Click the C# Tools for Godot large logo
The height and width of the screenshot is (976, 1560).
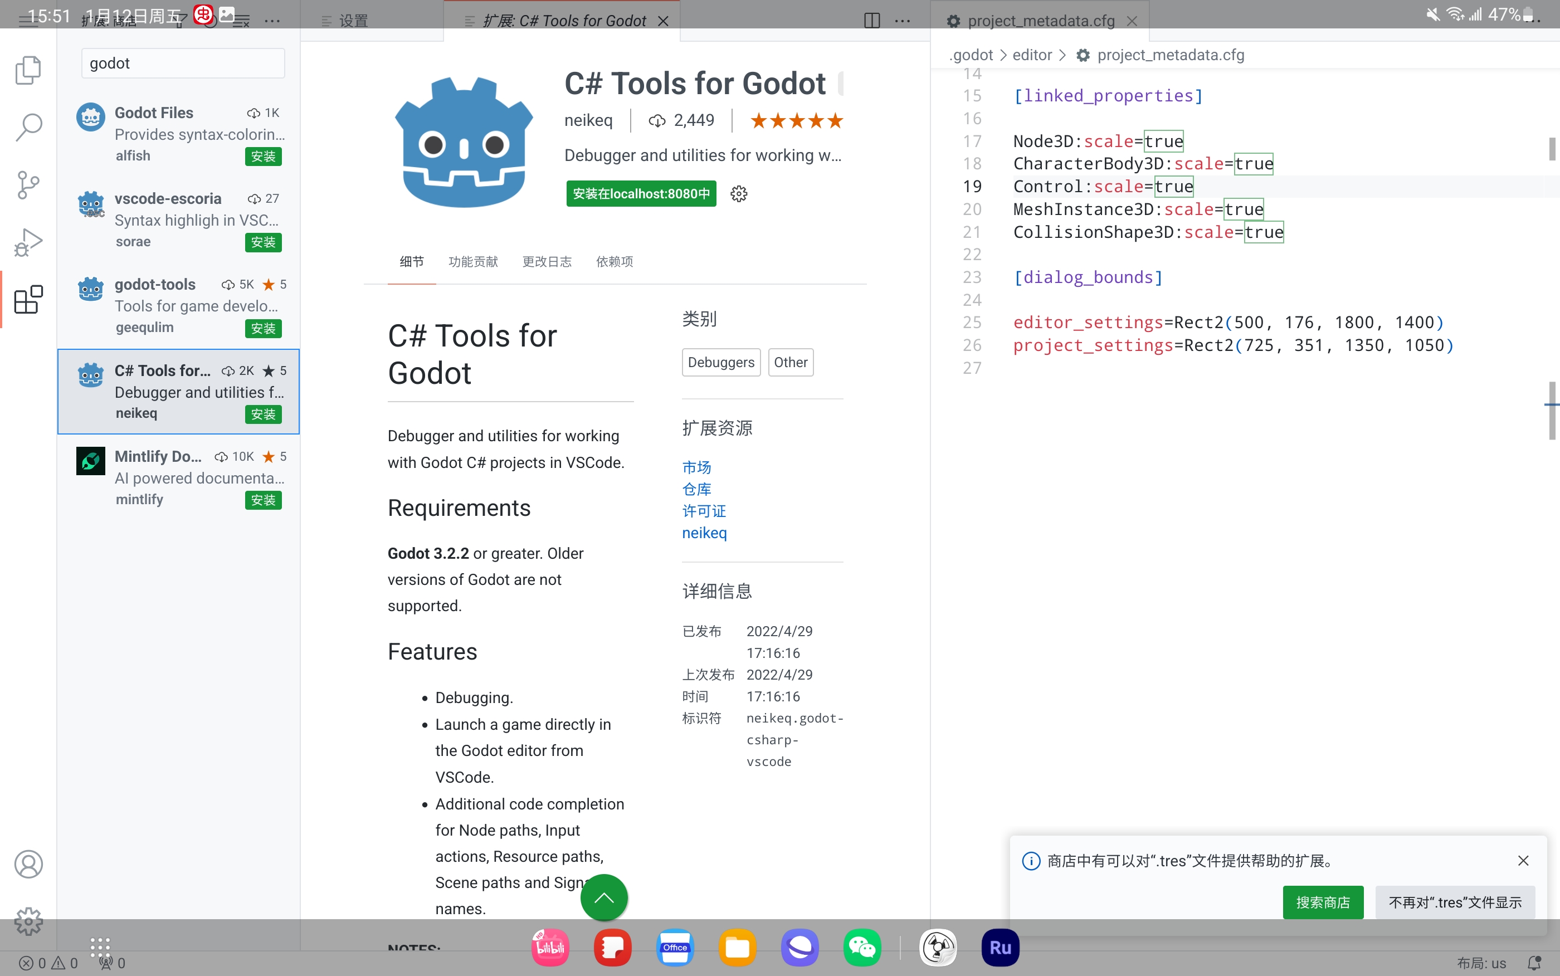[x=464, y=142]
